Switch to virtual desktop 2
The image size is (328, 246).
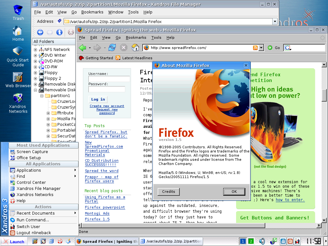pyautogui.click(x=251, y=241)
